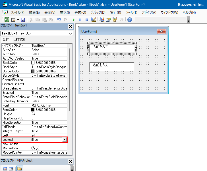Click the Reset stop icon
The width and height of the screenshot is (207, 171).
pyautogui.click(x=87, y=20)
